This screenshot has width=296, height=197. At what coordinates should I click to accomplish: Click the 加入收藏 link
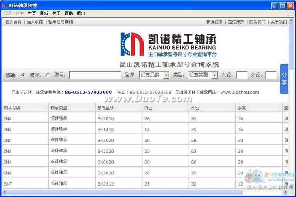35,22
